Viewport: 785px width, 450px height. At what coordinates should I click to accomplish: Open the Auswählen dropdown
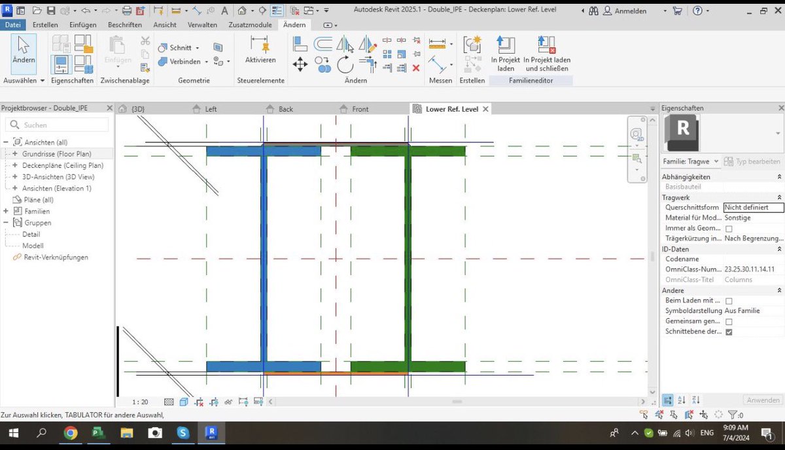(x=24, y=80)
